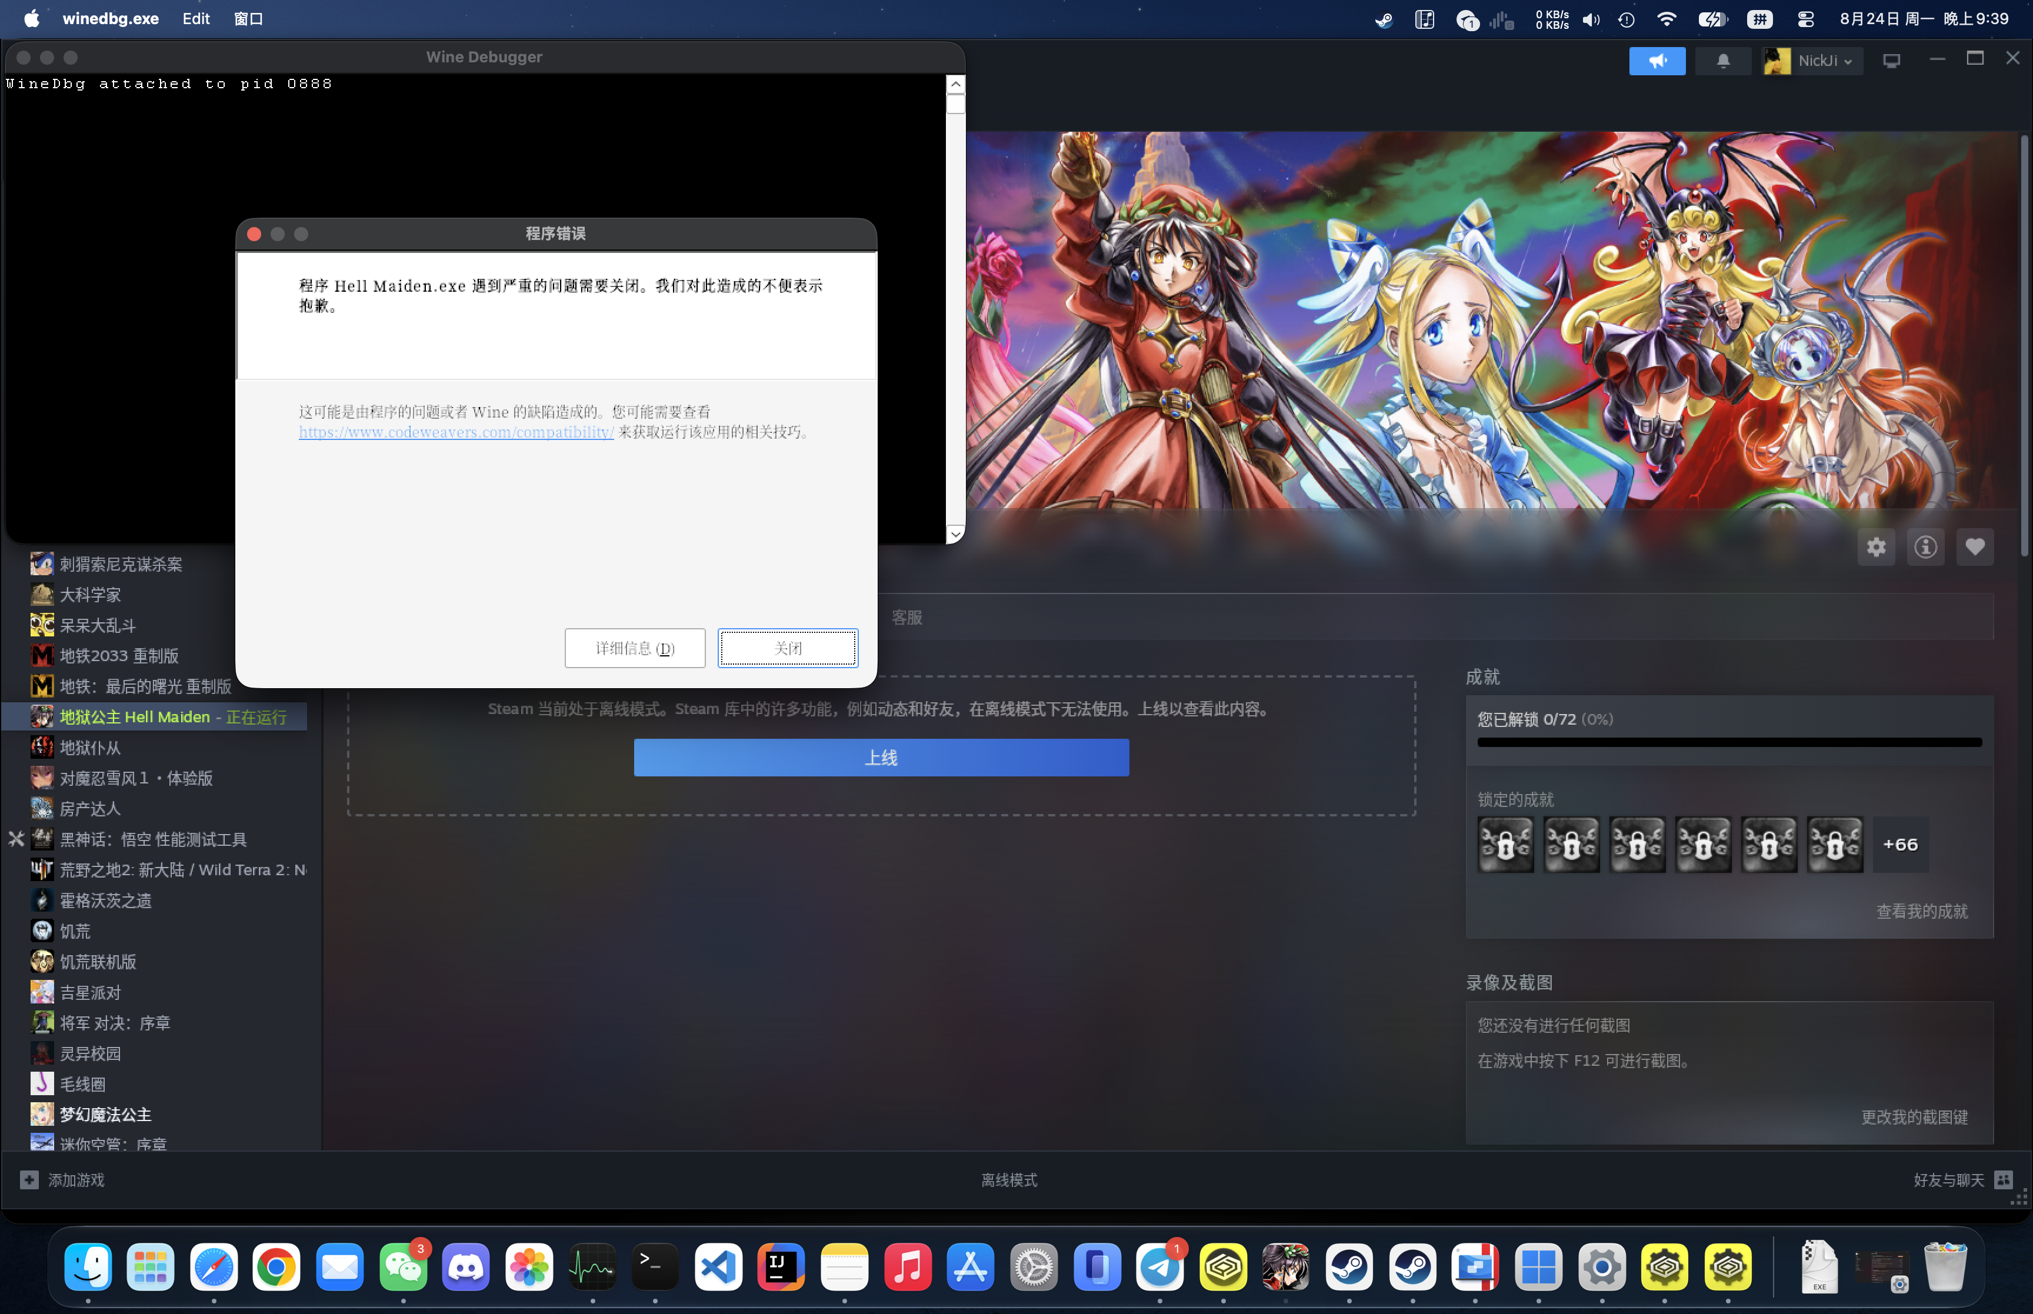Open the 客服 support tab

point(906,618)
